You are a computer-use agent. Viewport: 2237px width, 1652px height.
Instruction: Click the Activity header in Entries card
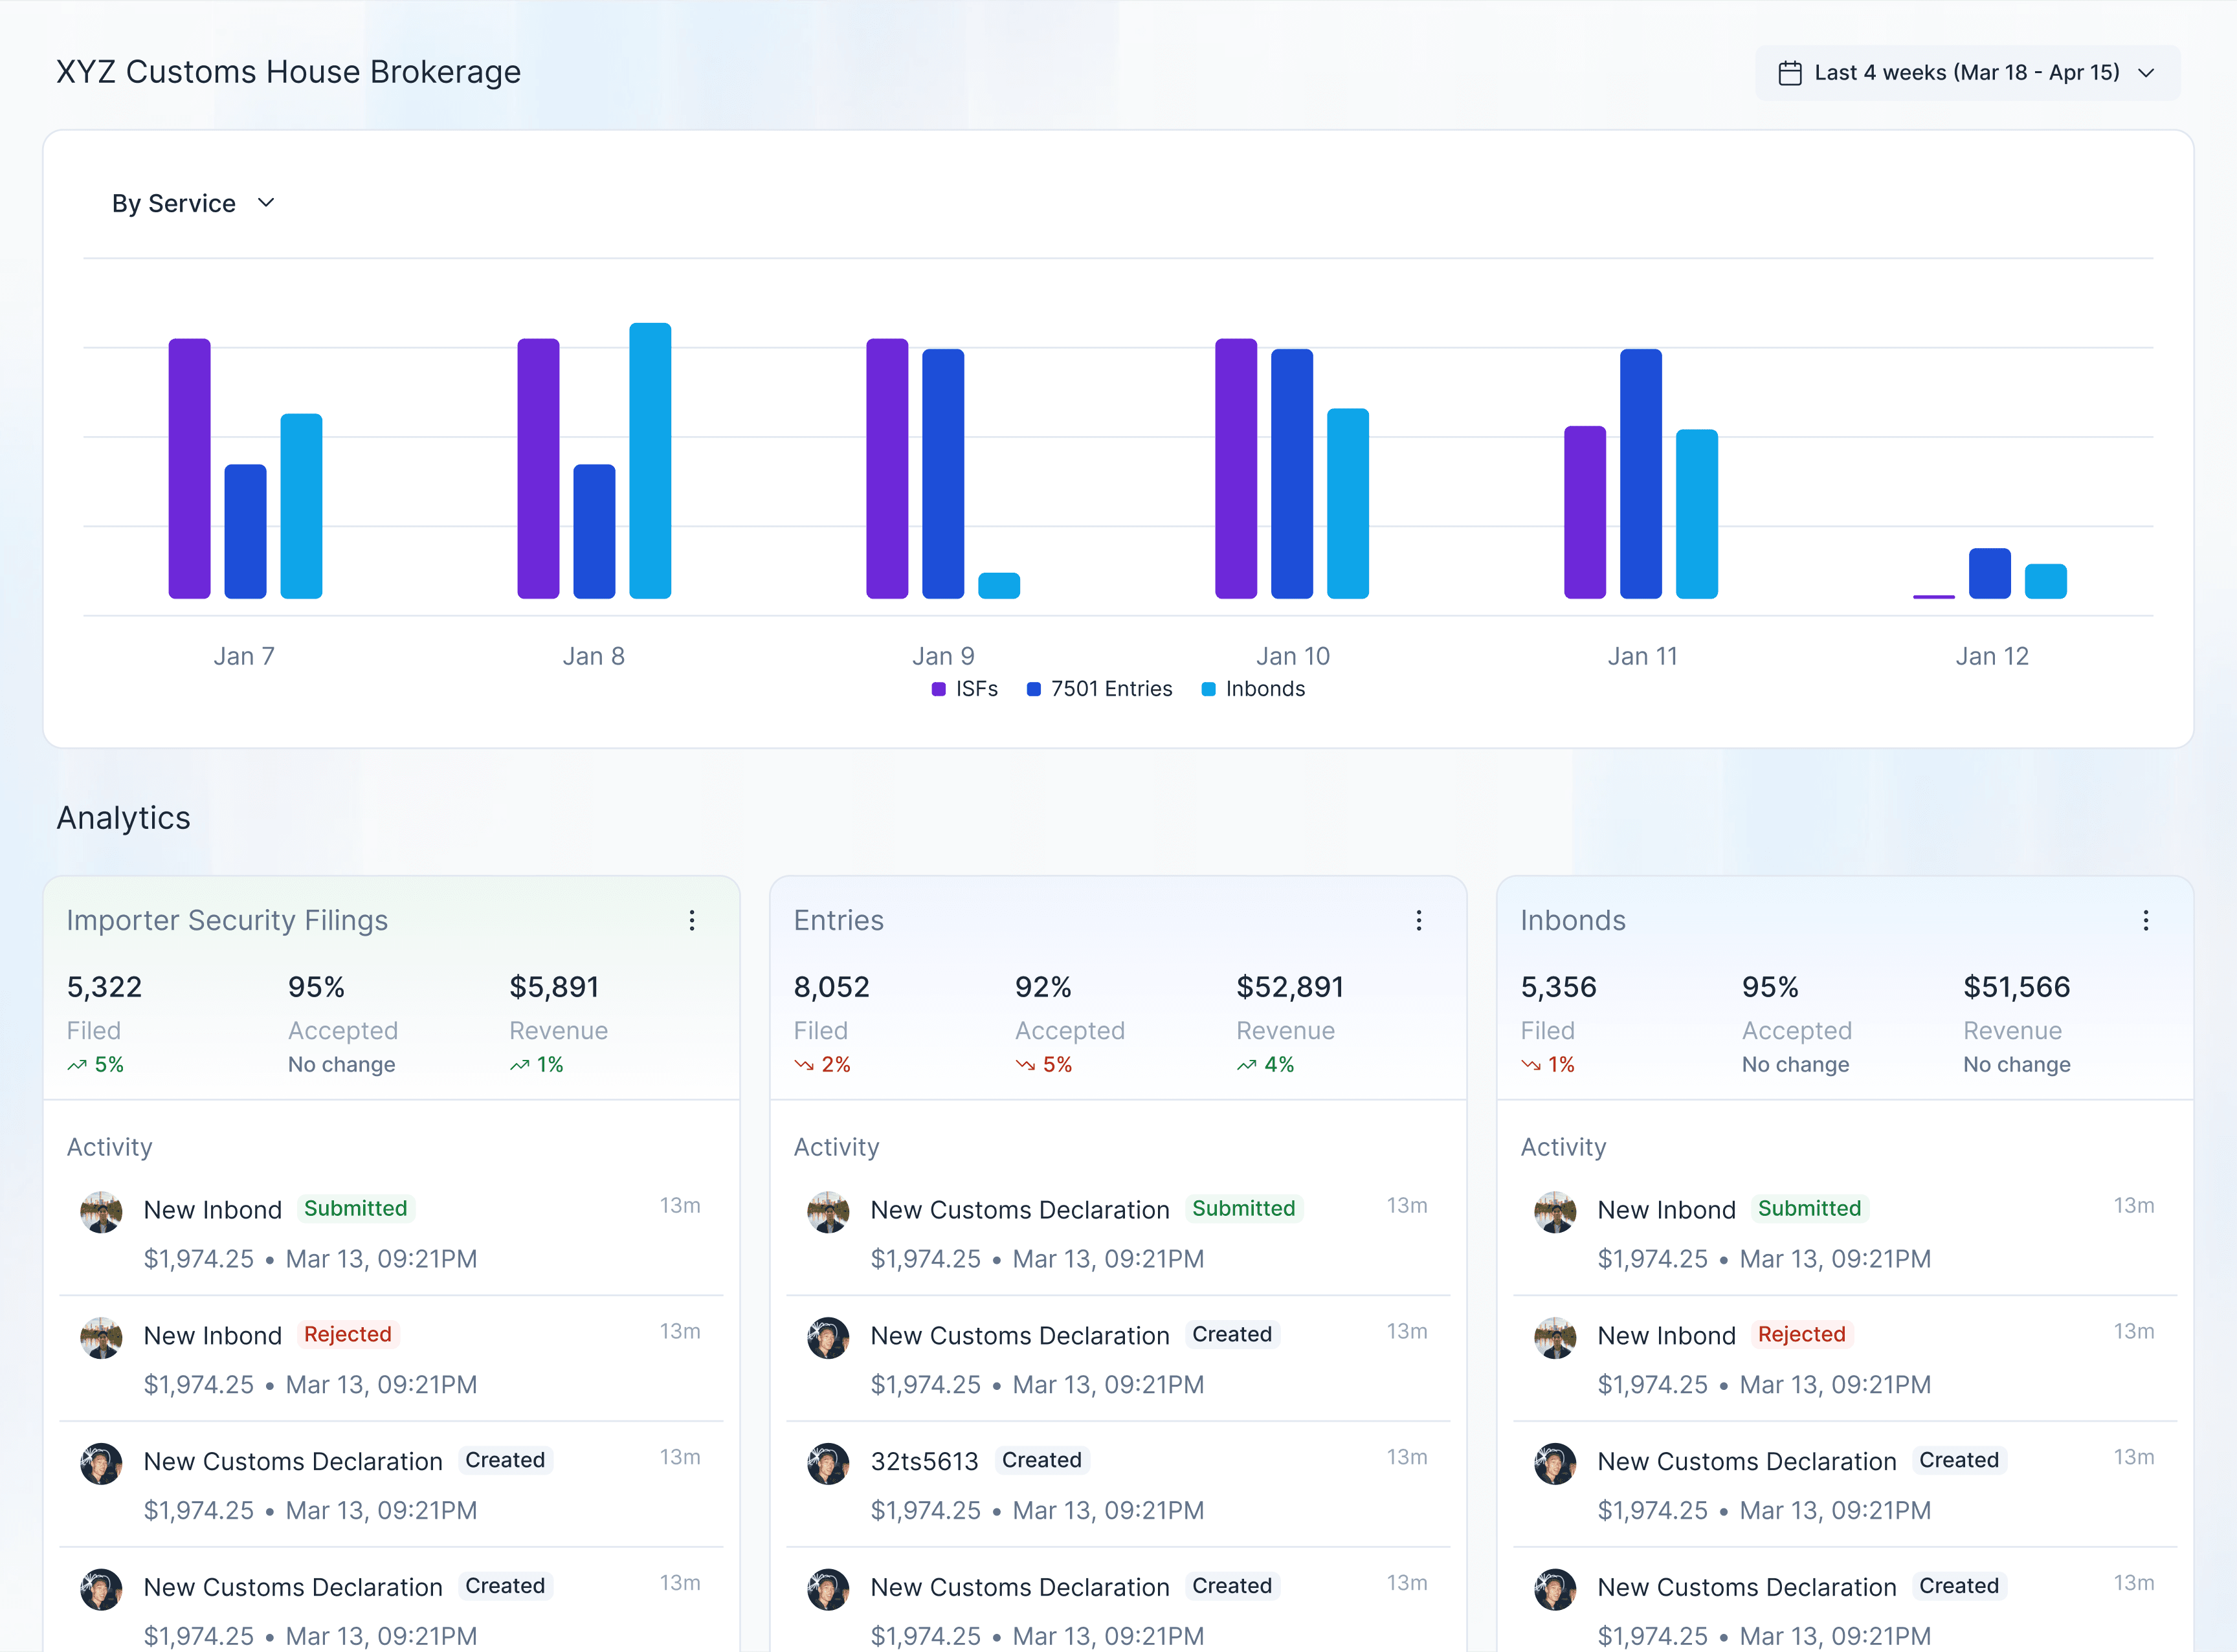point(836,1147)
